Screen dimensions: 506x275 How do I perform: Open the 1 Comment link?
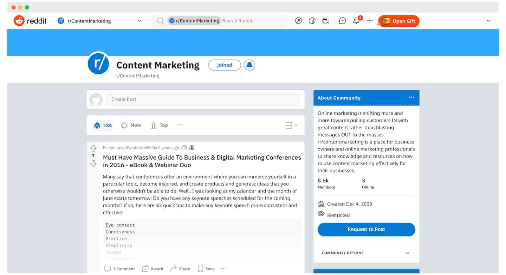pos(120,269)
